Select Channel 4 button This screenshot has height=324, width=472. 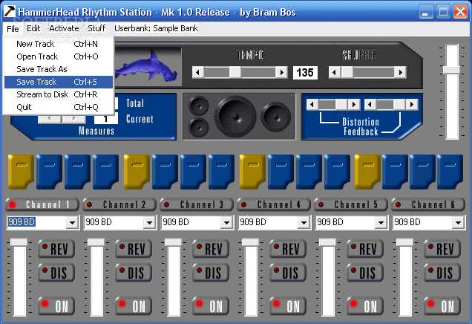pyautogui.click(x=274, y=204)
